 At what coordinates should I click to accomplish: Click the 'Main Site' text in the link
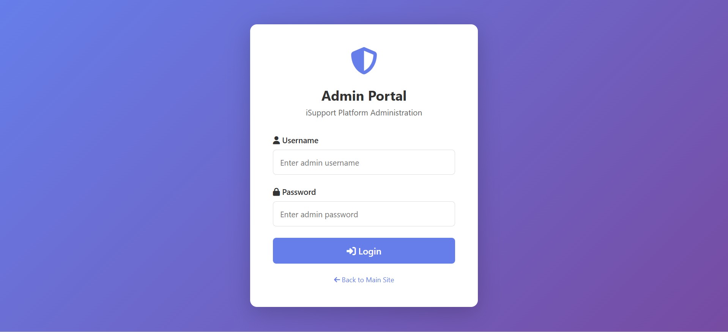(380, 280)
